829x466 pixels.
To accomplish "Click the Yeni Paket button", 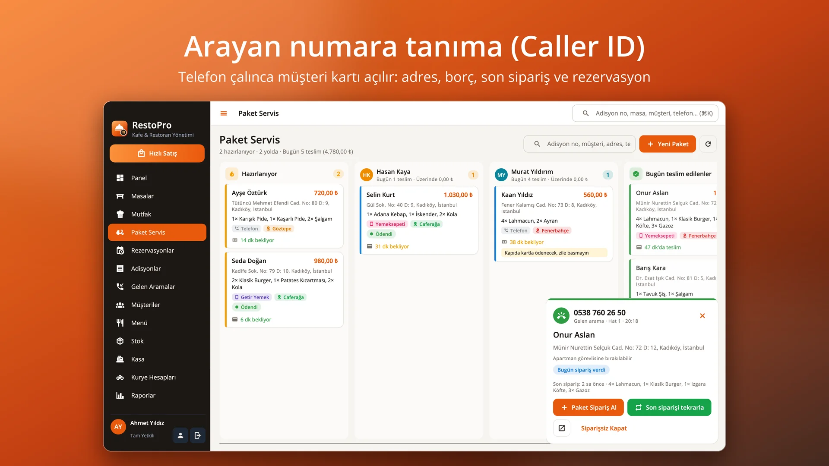I will point(668,144).
